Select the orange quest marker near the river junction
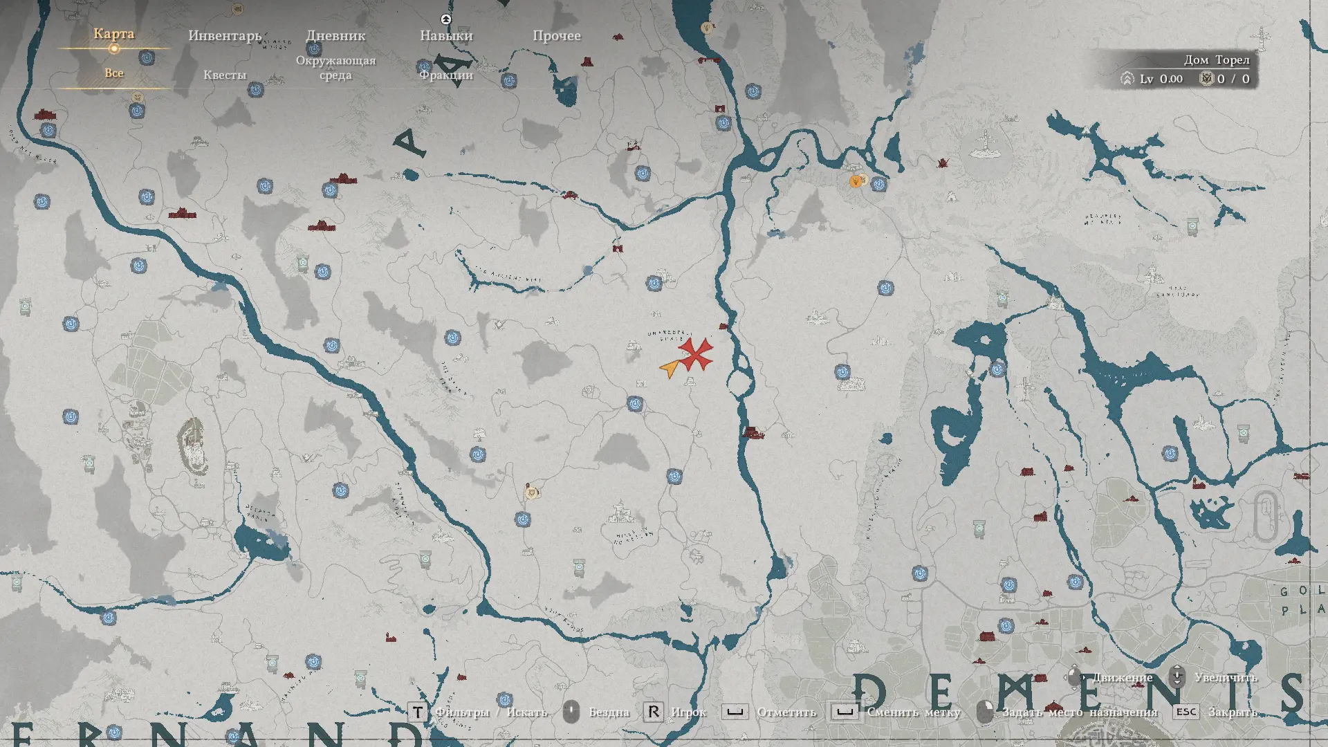The width and height of the screenshot is (1328, 747). (x=856, y=181)
